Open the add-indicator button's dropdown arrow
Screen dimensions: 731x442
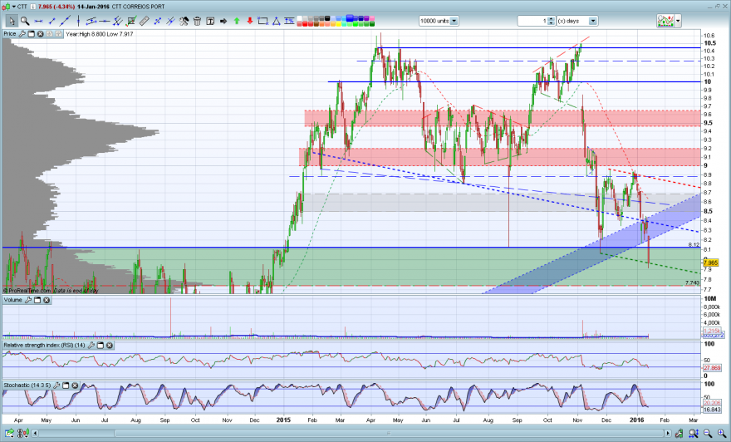tap(678, 21)
